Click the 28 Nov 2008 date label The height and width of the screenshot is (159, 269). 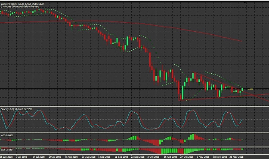point(236,157)
